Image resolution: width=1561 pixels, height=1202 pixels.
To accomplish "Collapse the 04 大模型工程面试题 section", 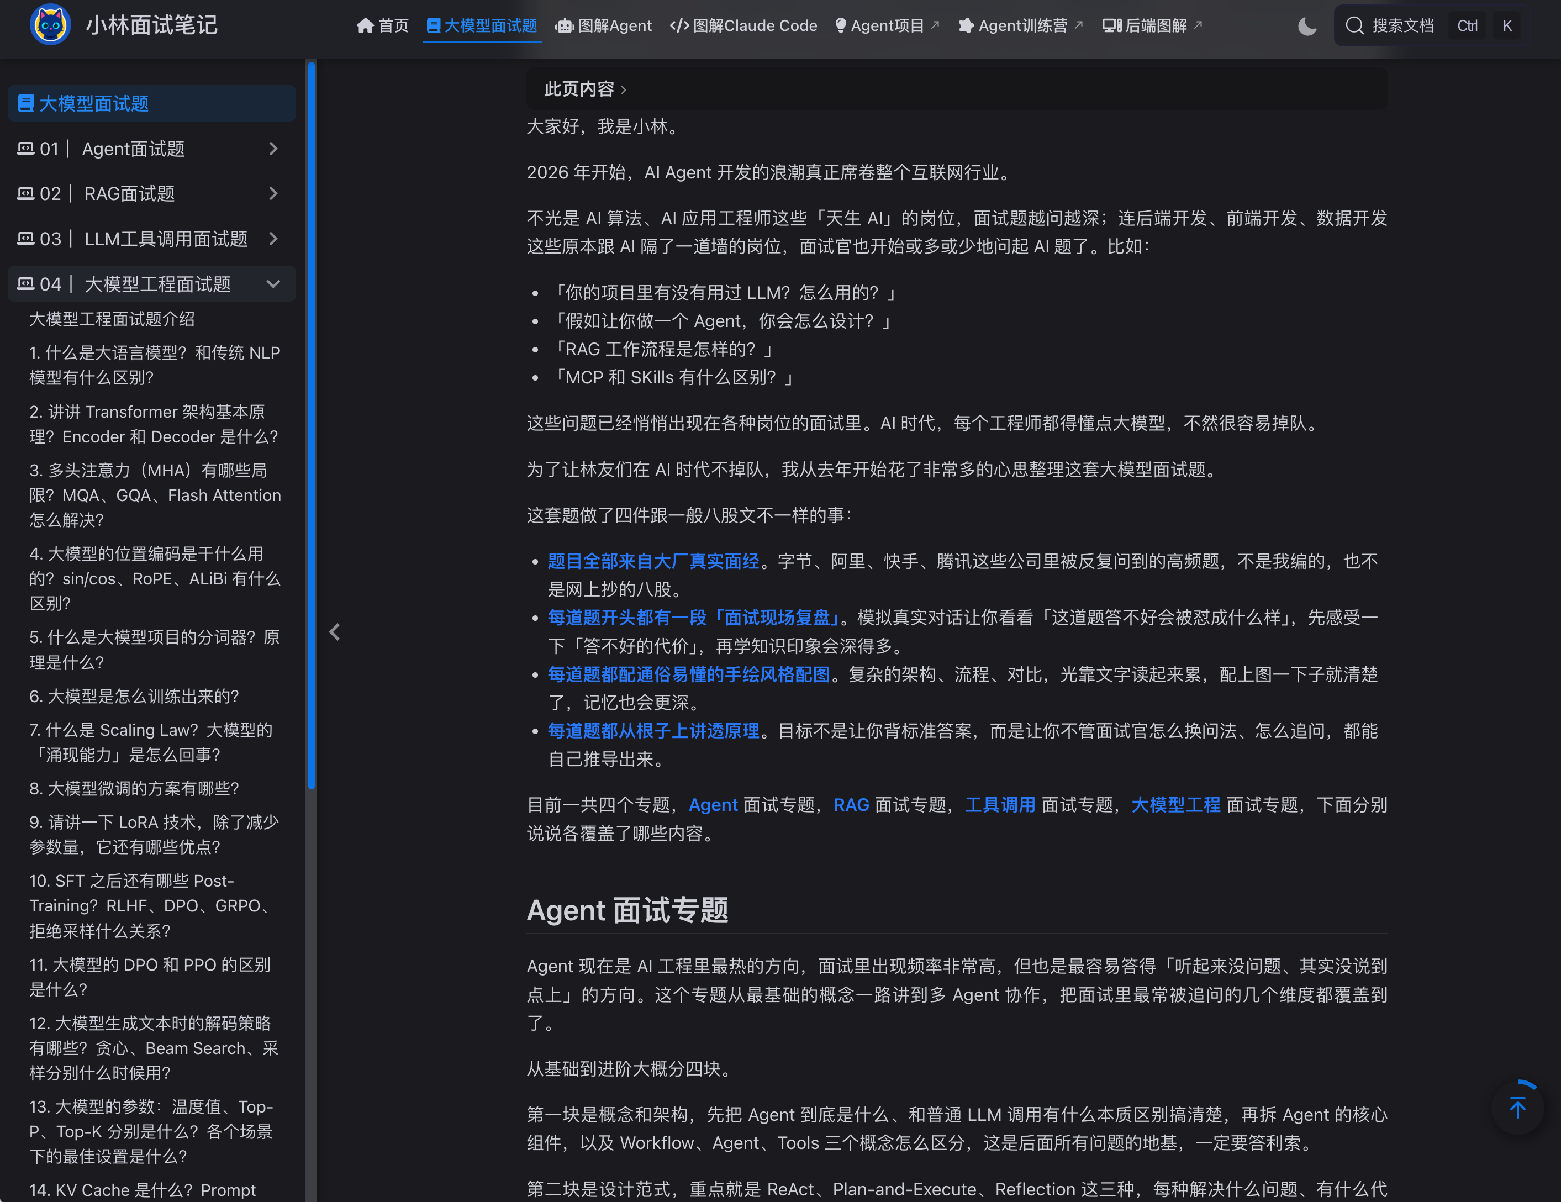I will point(151,284).
